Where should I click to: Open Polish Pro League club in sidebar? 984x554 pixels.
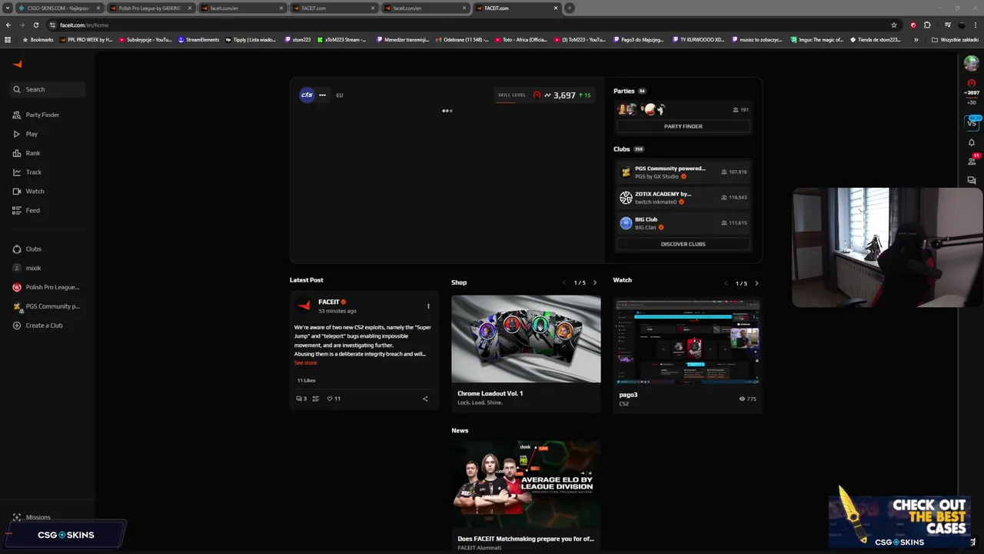[52, 288]
